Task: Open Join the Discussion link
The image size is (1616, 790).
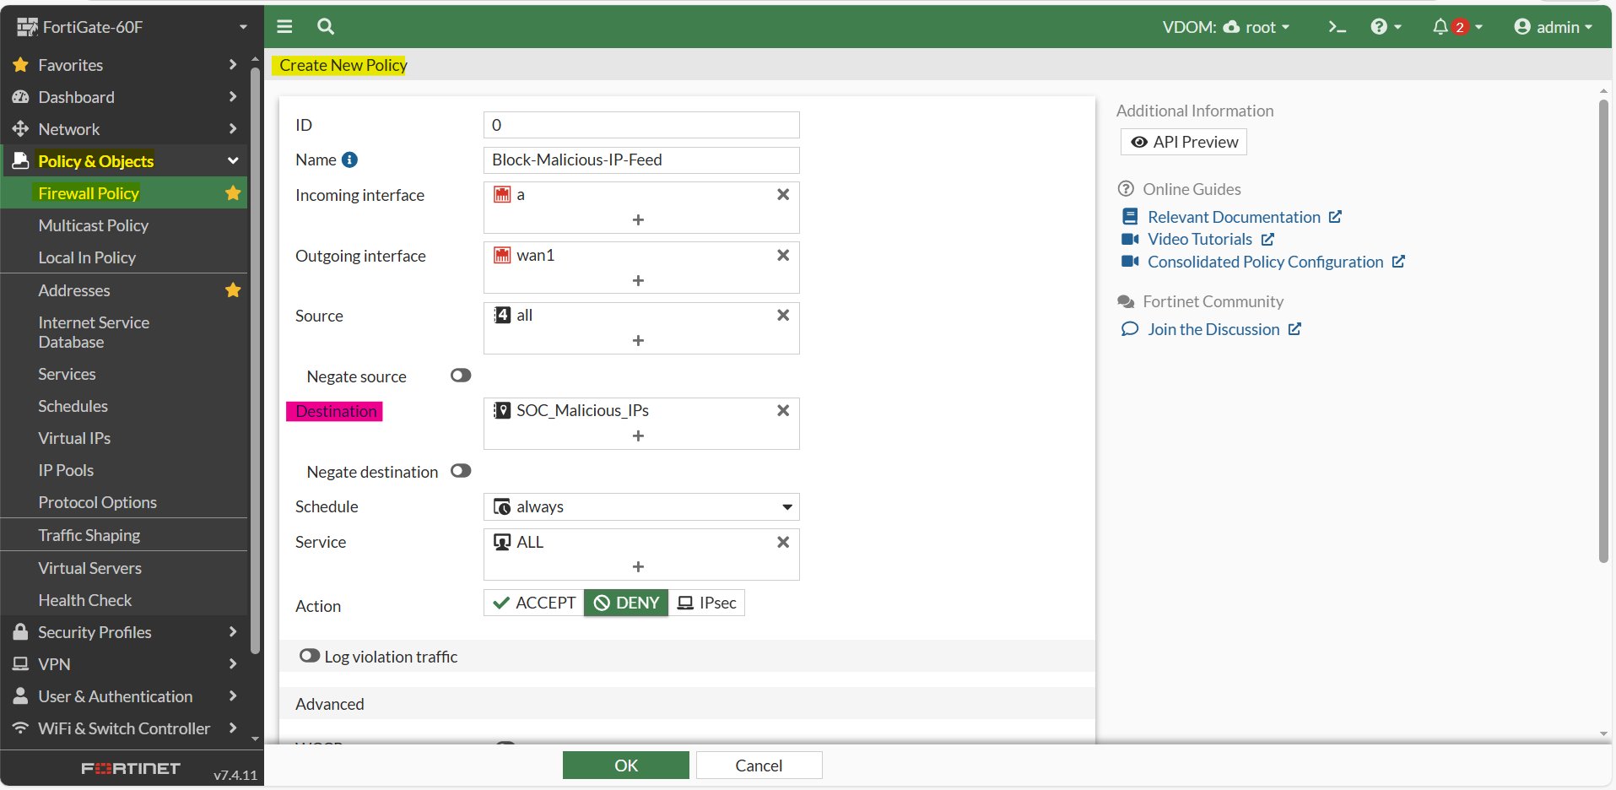Action: tap(1212, 329)
